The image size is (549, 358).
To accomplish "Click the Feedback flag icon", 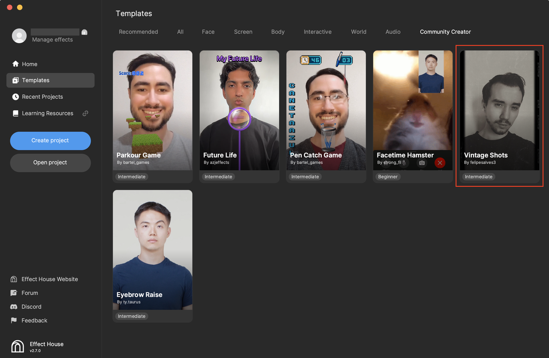I will 14,320.
